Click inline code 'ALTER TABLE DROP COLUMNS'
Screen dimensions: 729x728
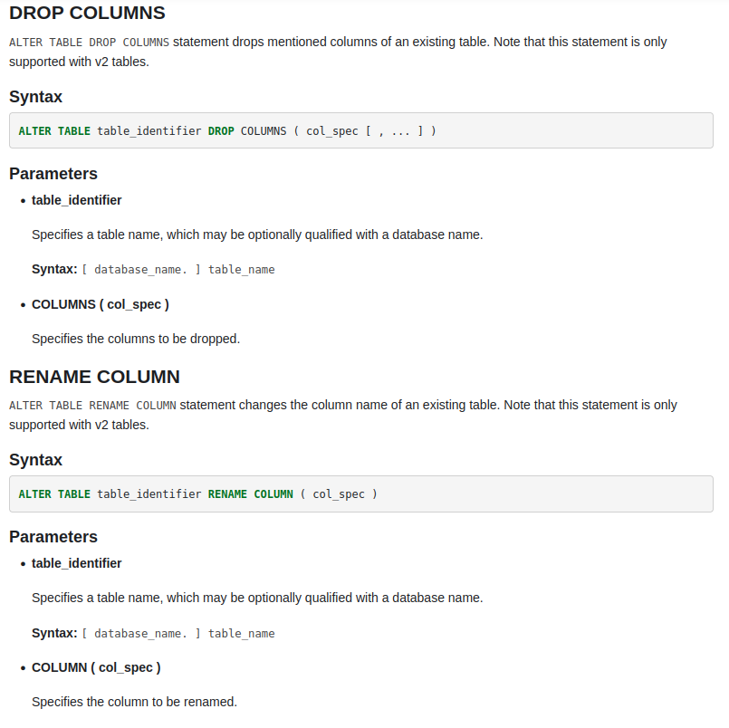[x=90, y=43]
